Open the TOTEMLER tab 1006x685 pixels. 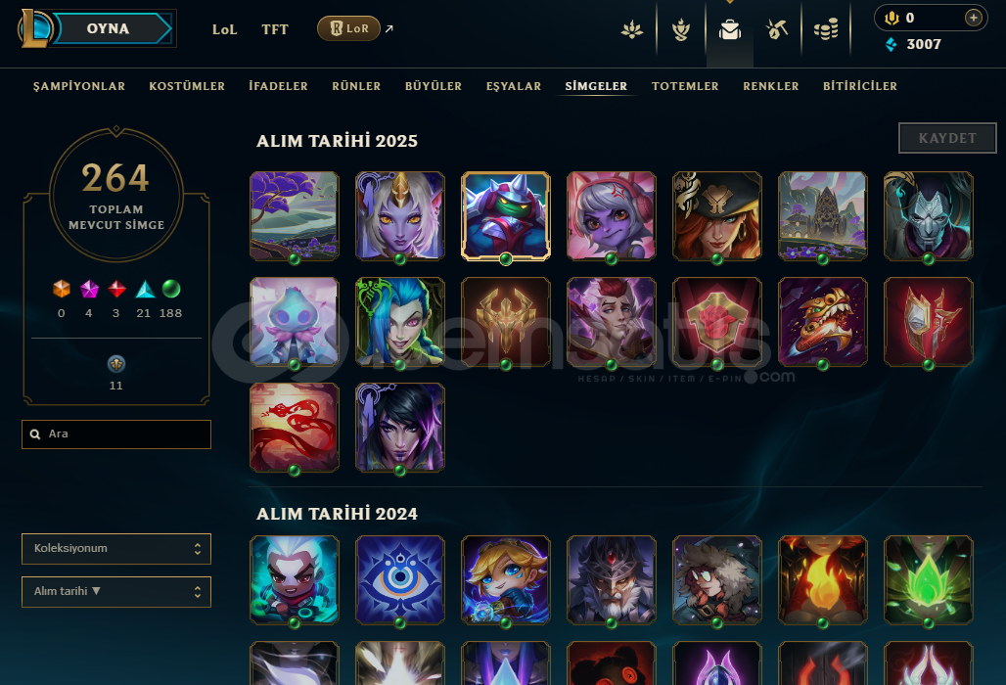coord(685,86)
